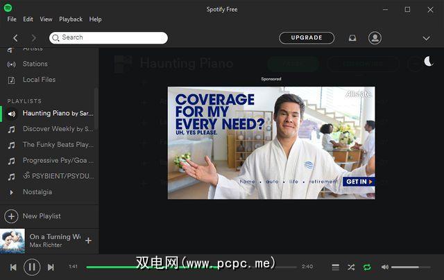This screenshot has height=280, width=444.
Task: Click the music note icon beside Discover Weekly
Action: (11, 130)
